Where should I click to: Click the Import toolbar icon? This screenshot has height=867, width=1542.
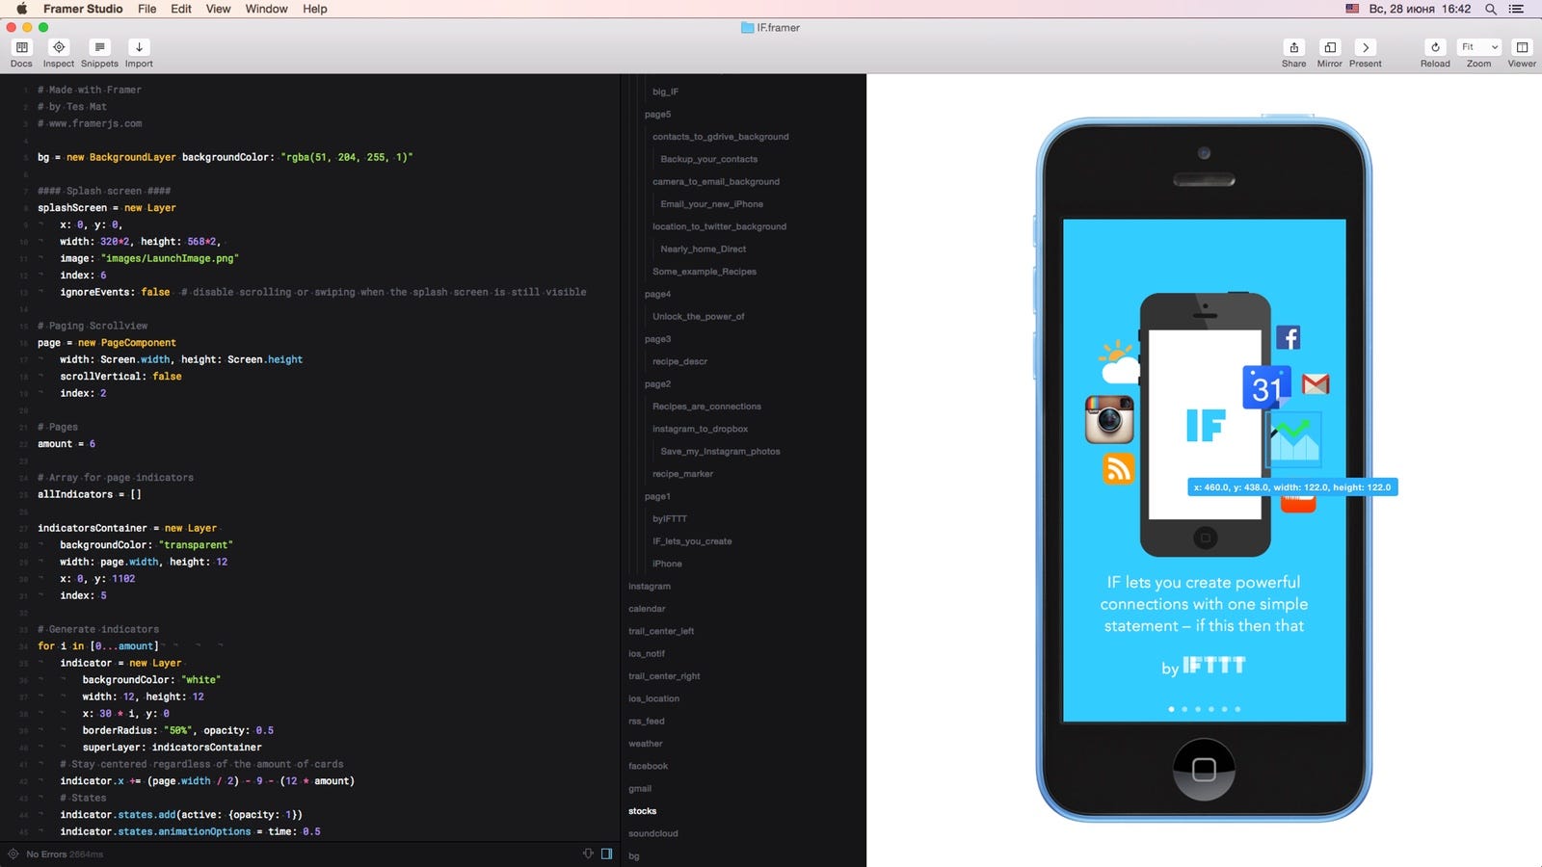coord(139,47)
